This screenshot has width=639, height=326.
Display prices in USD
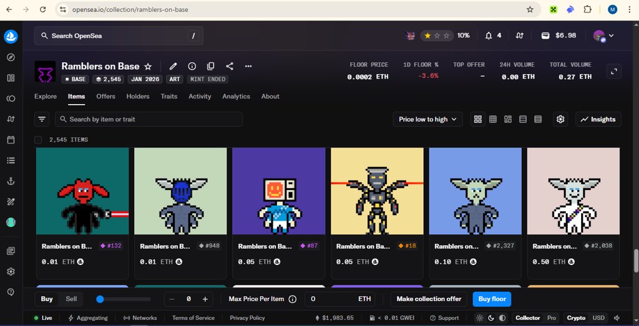click(598, 318)
